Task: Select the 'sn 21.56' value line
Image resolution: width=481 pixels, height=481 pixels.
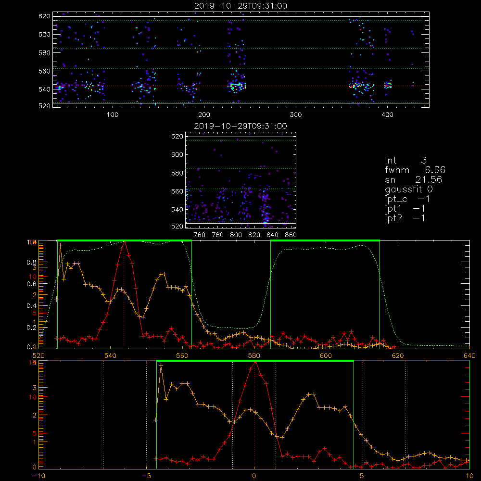Action: (414, 179)
